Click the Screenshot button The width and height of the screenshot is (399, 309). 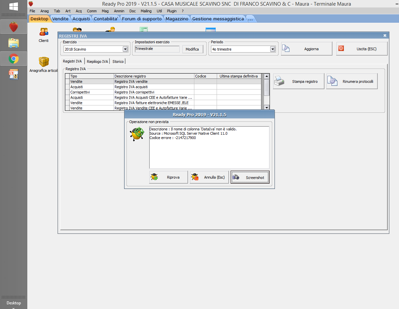pyautogui.click(x=250, y=177)
